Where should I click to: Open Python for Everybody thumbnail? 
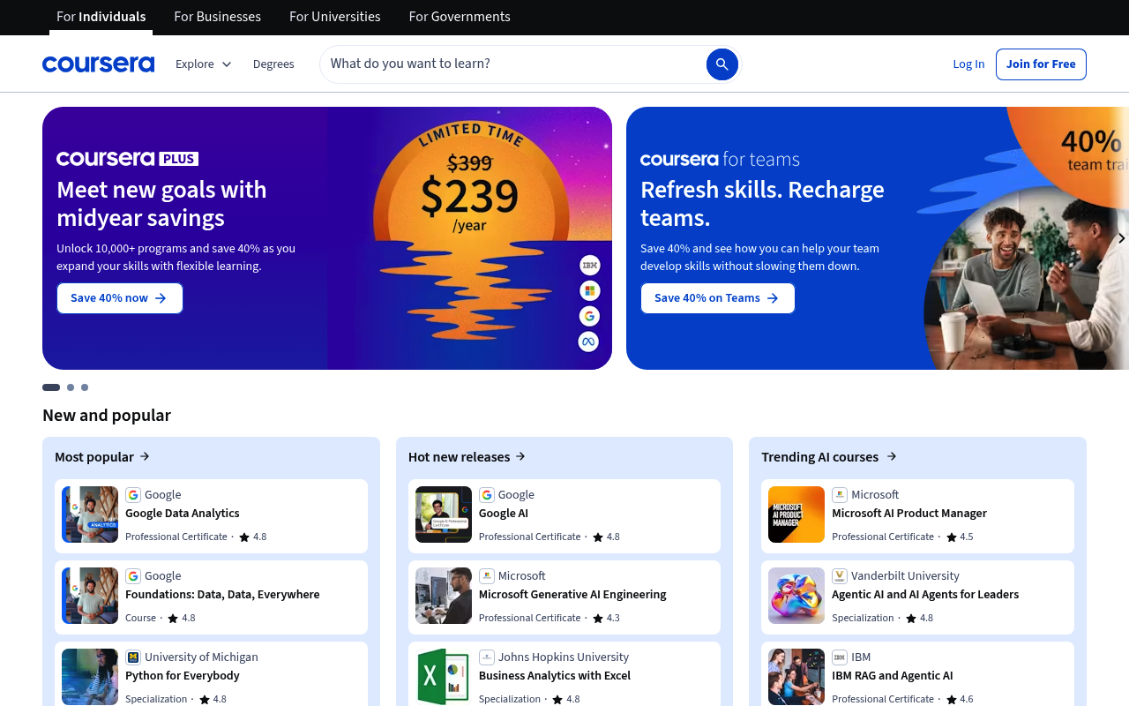coord(90,677)
